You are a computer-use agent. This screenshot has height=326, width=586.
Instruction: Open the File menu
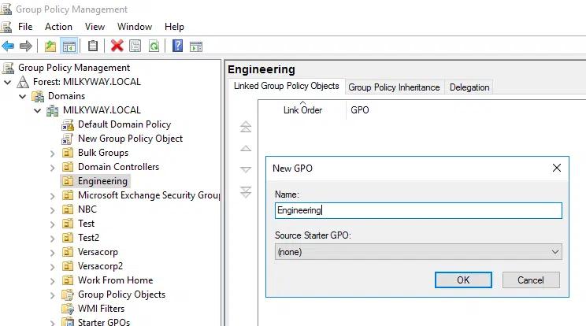click(x=25, y=27)
